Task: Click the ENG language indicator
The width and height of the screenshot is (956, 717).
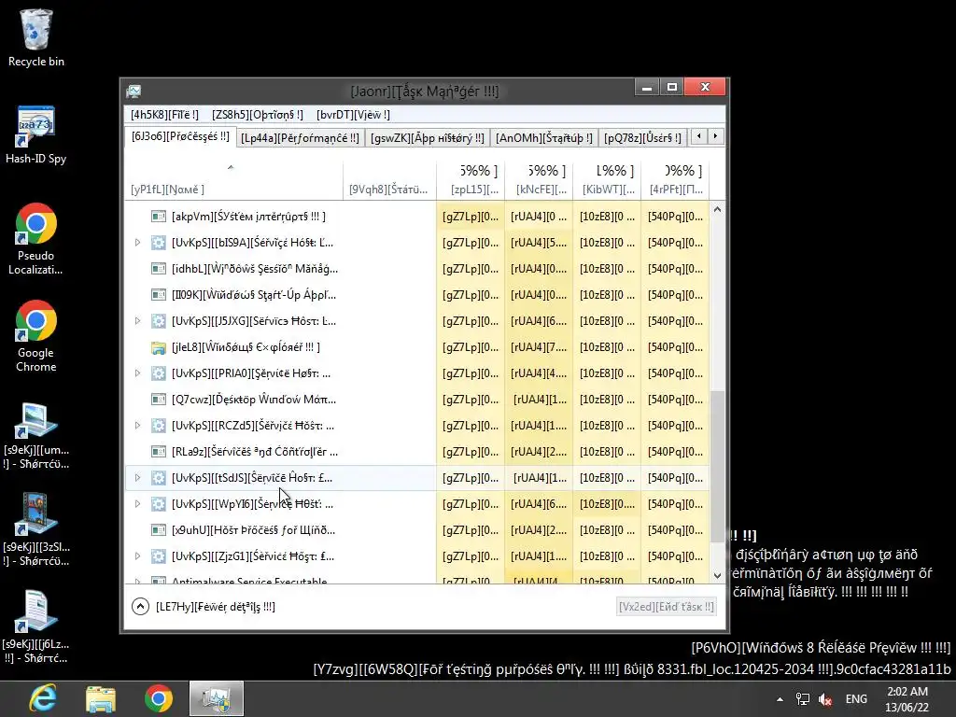Action: (856, 699)
